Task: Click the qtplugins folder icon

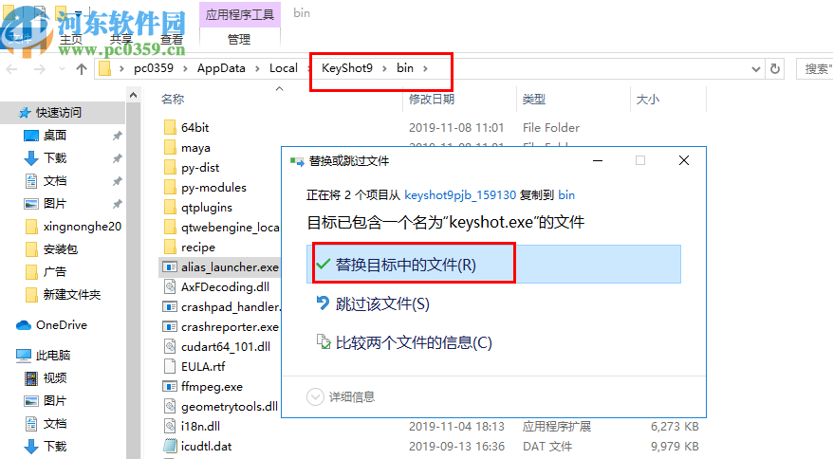Action: click(170, 207)
